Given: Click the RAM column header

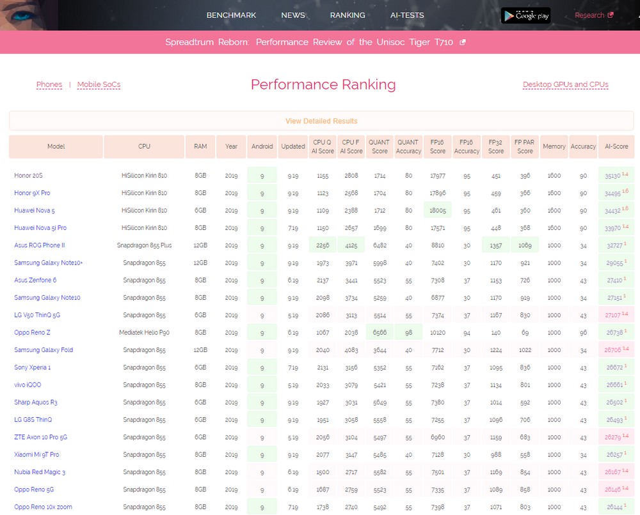Looking at the screenshot, I should tap(200, 146).
